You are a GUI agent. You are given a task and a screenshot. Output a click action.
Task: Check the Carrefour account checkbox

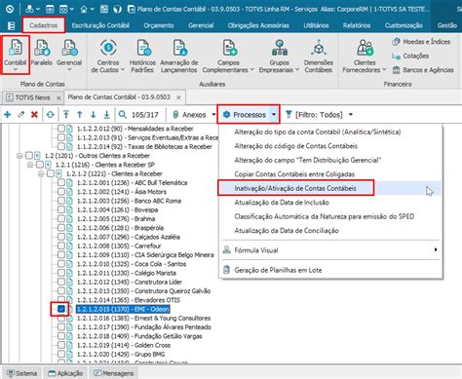pyautogui.click(x=61, y=246)
